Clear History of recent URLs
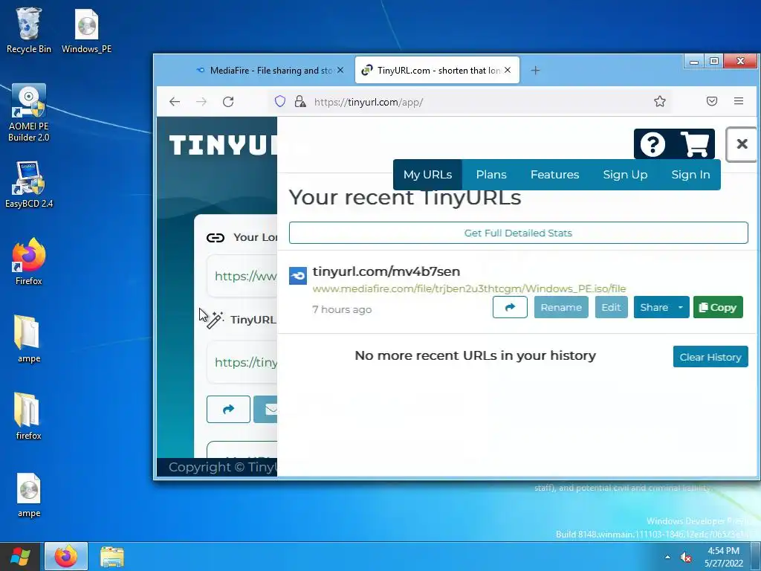The image size is (761, 571). tap(710, 357)
